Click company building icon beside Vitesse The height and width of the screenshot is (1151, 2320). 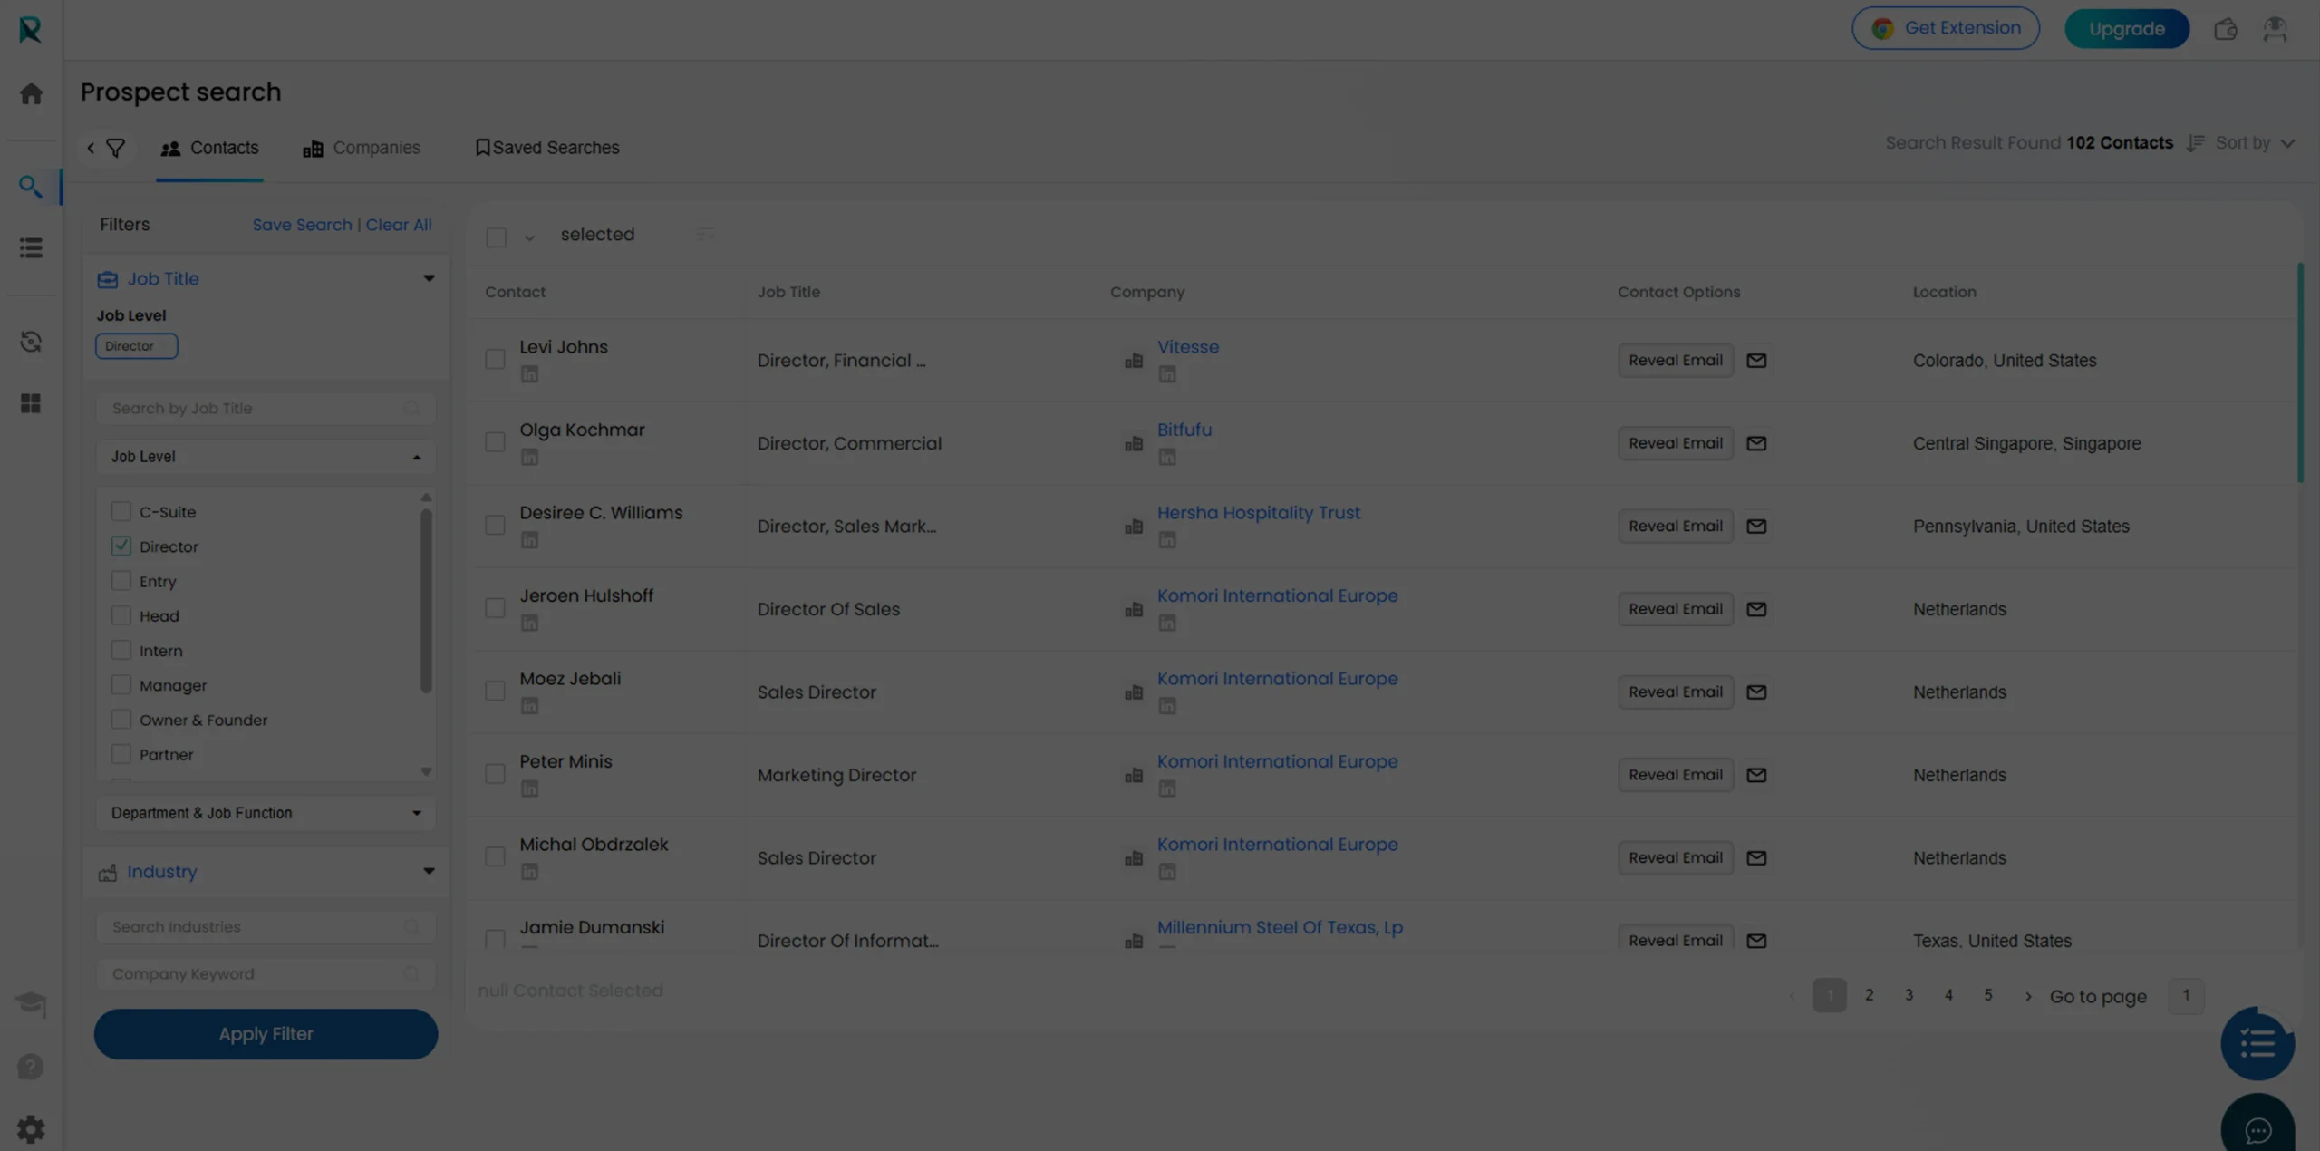click(x=1134, y=361)
